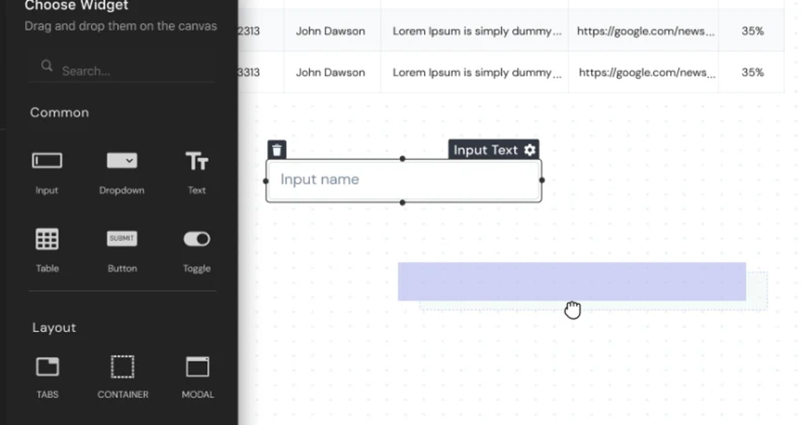The width and height of the screenshot is (810, 425).
Task: Click the Input Text widget label
Action: point(485,150)
